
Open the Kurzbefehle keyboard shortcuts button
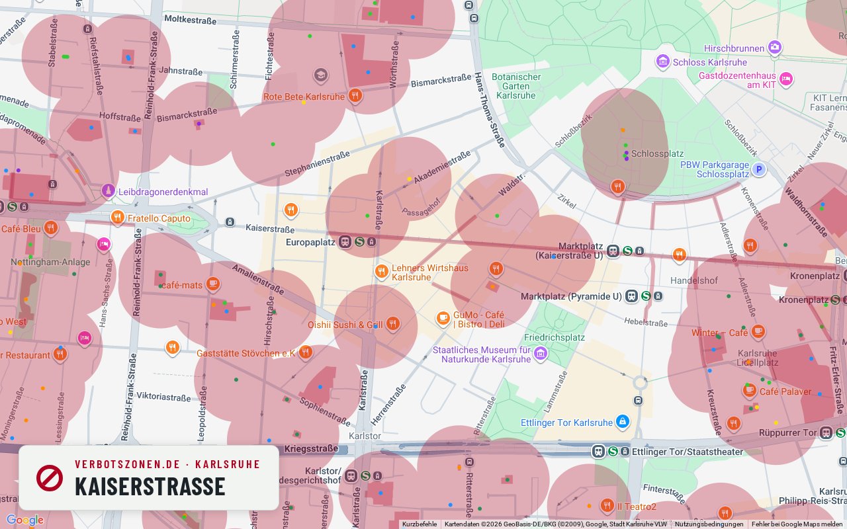point(420,524)
